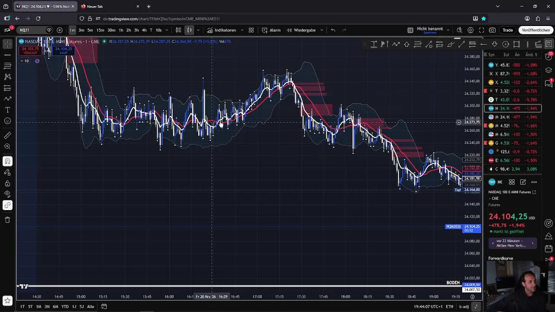Select the ruler measure tool
The width and height of the screenshot is (555, 312).
7,136
